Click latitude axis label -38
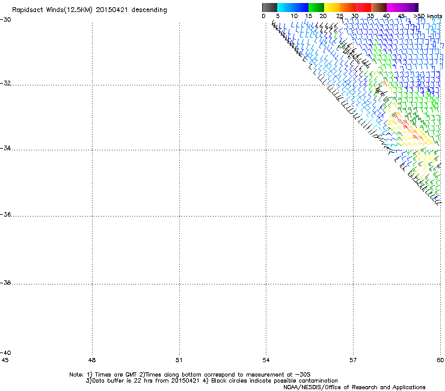Viewport: 445px width, 391px height. (5, 283)
